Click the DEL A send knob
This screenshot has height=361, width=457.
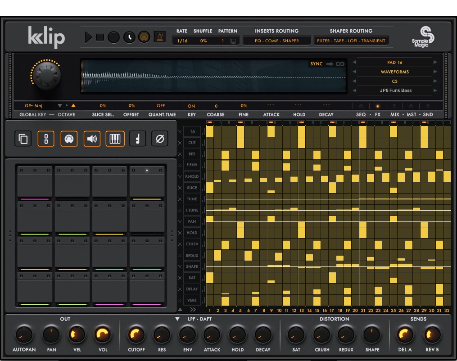(404, 334)
